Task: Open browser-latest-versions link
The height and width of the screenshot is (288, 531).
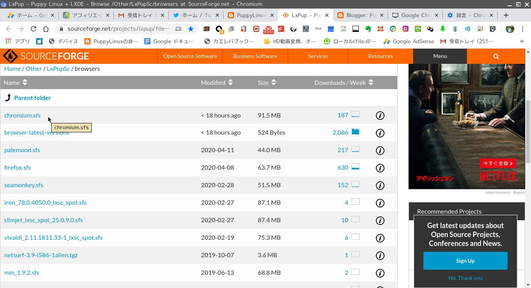Action: [x=37, y=132]
